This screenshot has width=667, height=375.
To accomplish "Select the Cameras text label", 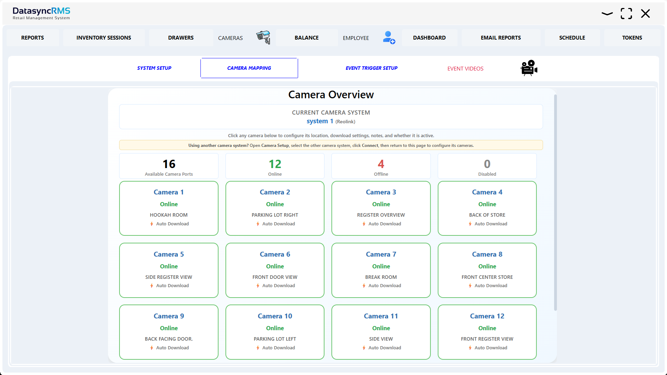I will coord(230,38).
